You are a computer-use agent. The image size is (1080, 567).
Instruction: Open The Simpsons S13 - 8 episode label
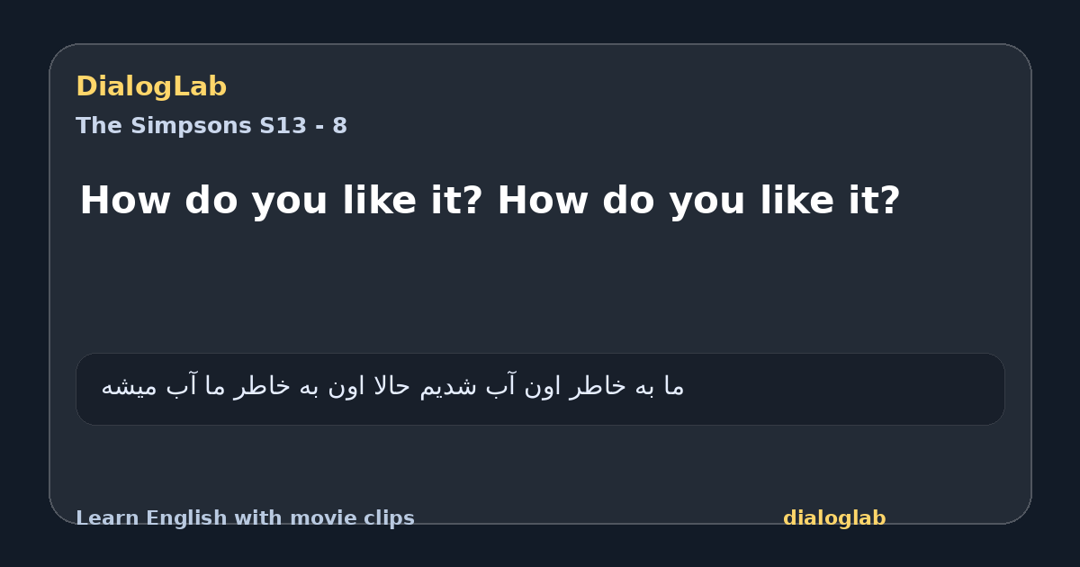click(x=211, y=126)
